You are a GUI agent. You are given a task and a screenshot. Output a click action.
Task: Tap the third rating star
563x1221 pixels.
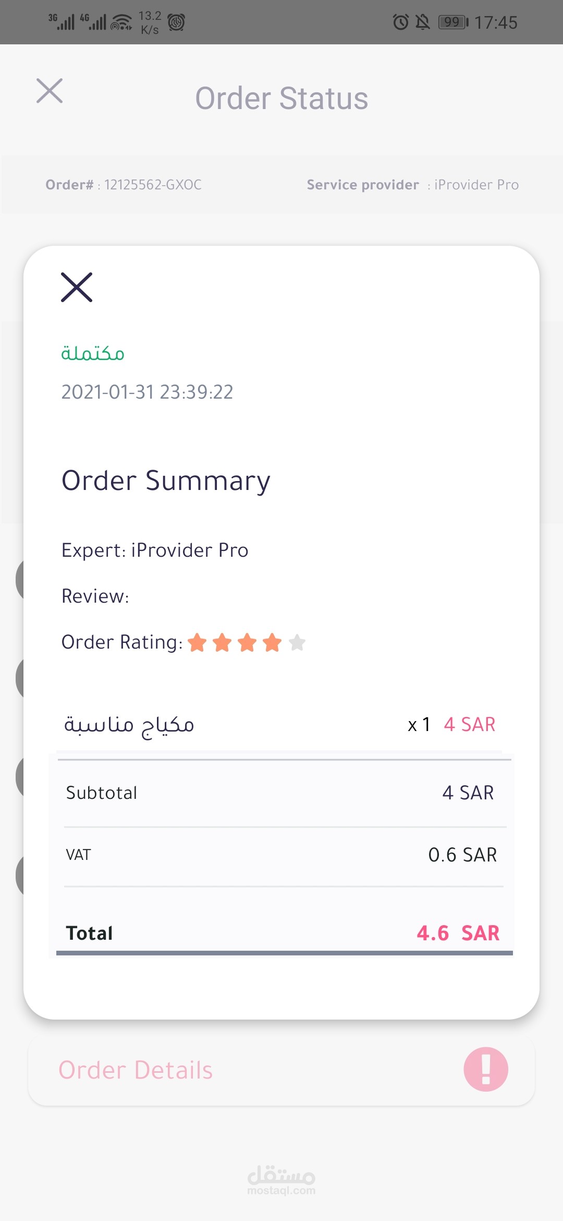[x=247, y=642]
